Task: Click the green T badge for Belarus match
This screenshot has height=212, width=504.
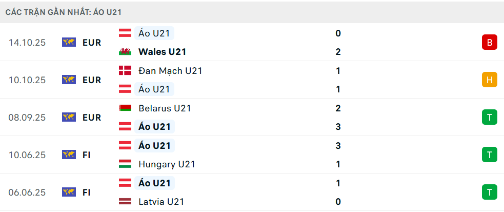Action: pyautogui.click(x=489, y=118)
